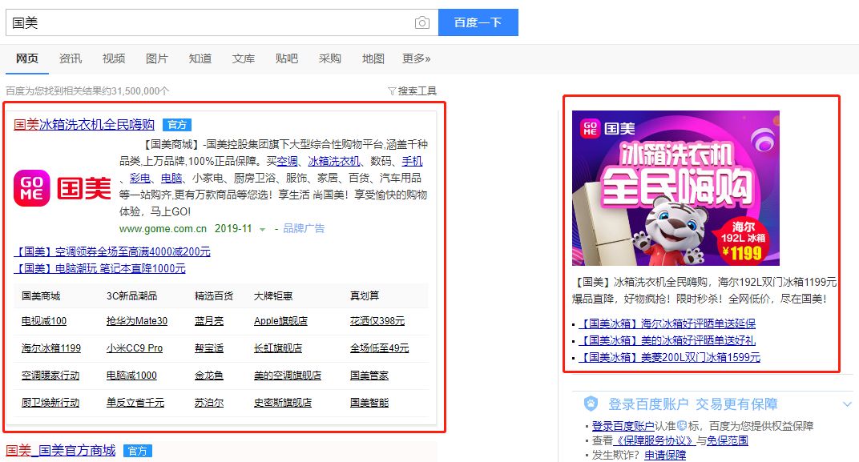Collapse the 登录百度账户 panel with its chevron
Image resolution: width=859 pixels, height=462 pixels.
point(846,404)
